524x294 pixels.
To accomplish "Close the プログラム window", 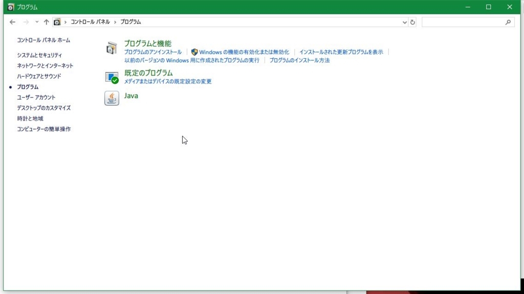I will click(x=510, y=7).
